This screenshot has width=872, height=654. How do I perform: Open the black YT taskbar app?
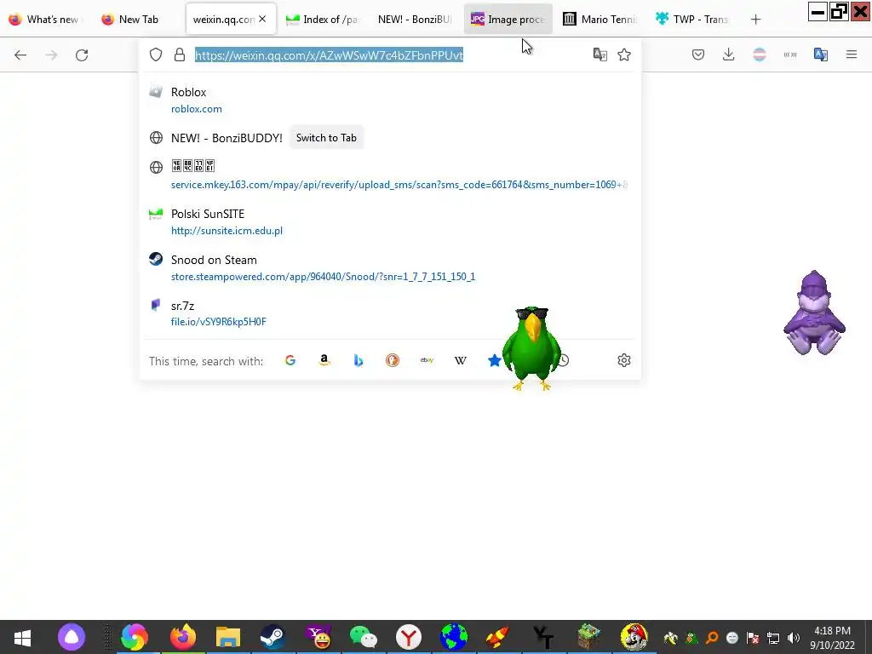point(543,637)
